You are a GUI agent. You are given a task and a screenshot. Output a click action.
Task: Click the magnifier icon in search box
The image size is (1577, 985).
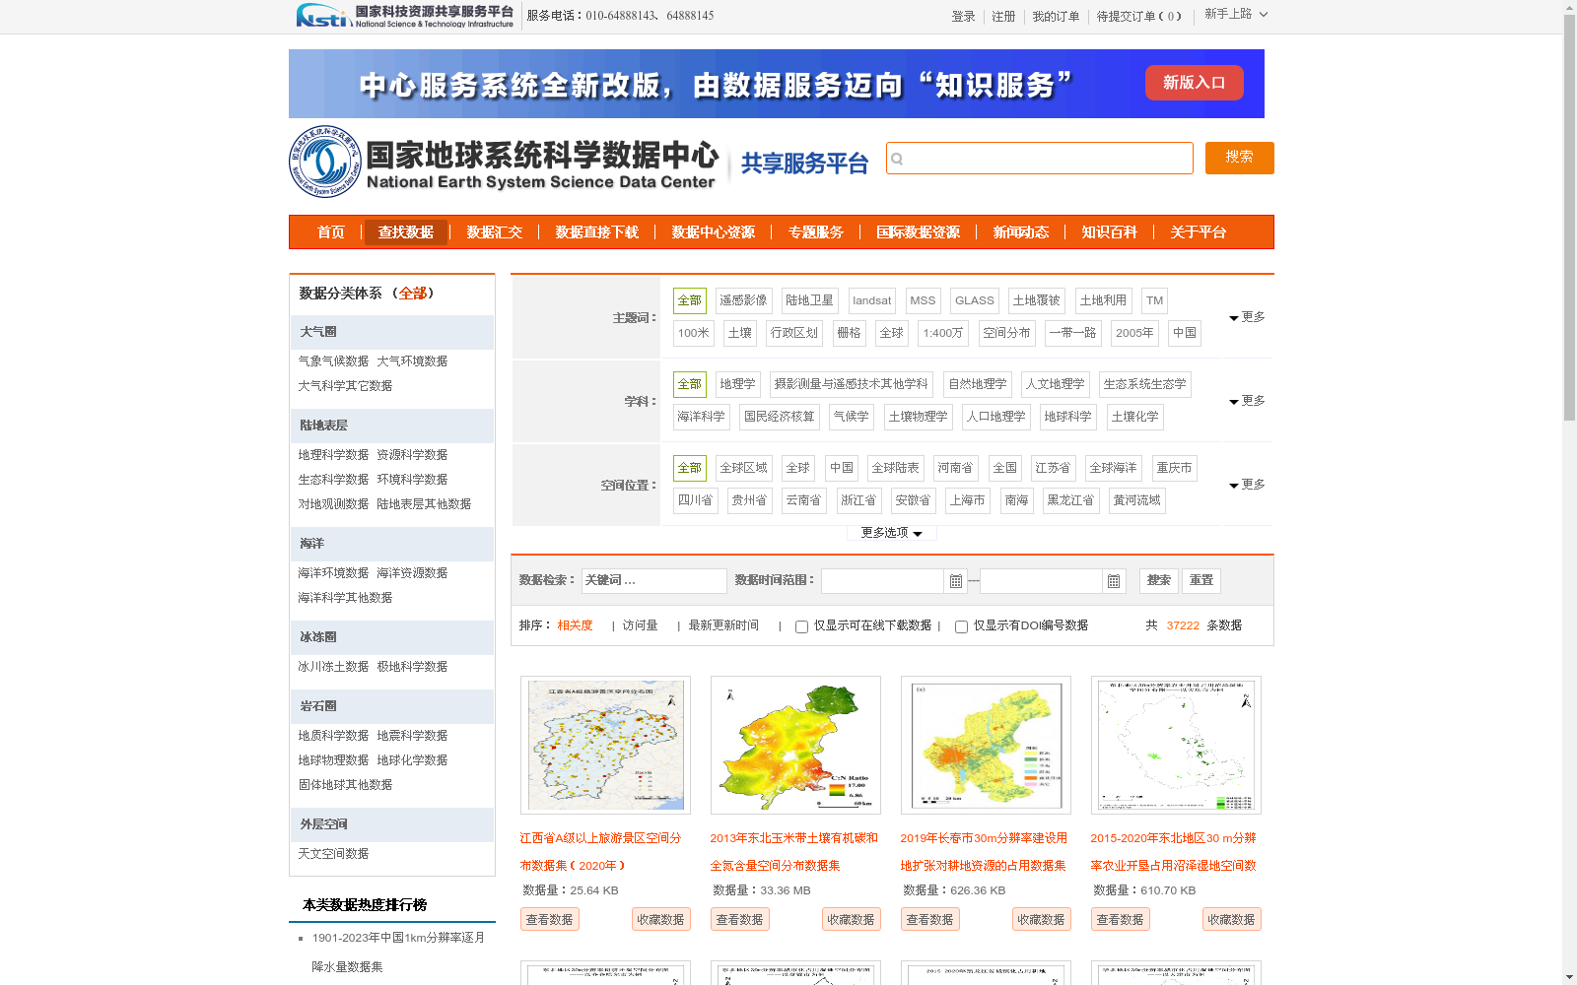pyautogui.click(x=897, y=159)
